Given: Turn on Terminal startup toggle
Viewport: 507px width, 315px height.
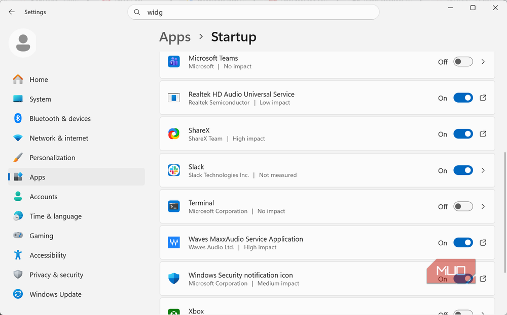Looking at the screenshot, I should (463, 206).
